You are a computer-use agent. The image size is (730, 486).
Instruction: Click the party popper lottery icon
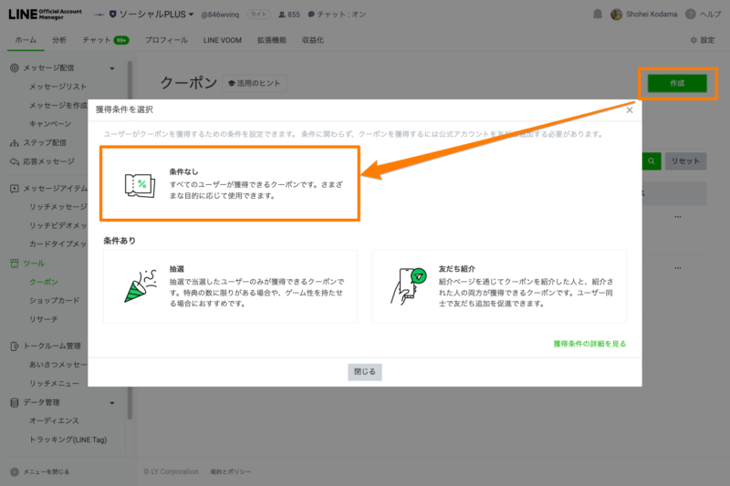click(141, 285)
